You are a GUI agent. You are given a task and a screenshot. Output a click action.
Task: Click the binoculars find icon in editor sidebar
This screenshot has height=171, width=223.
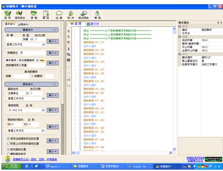pos(68,80)
